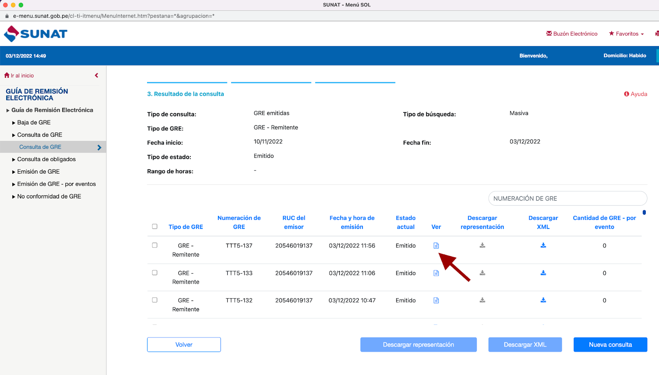Click the Volver button
This screenshot has height=375, width=659.
click(184, 345)
